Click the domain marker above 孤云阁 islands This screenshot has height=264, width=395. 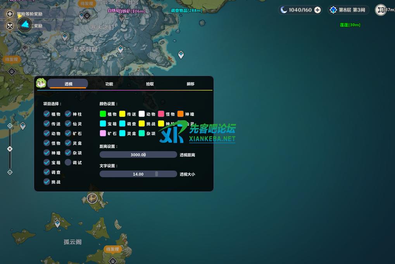point(92,198)
